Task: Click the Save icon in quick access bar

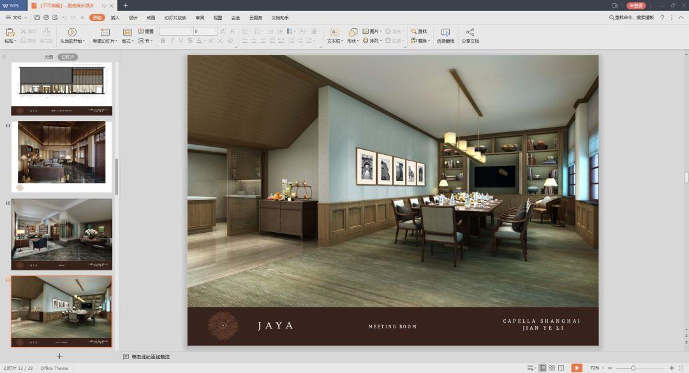Action: click(38, 18)
